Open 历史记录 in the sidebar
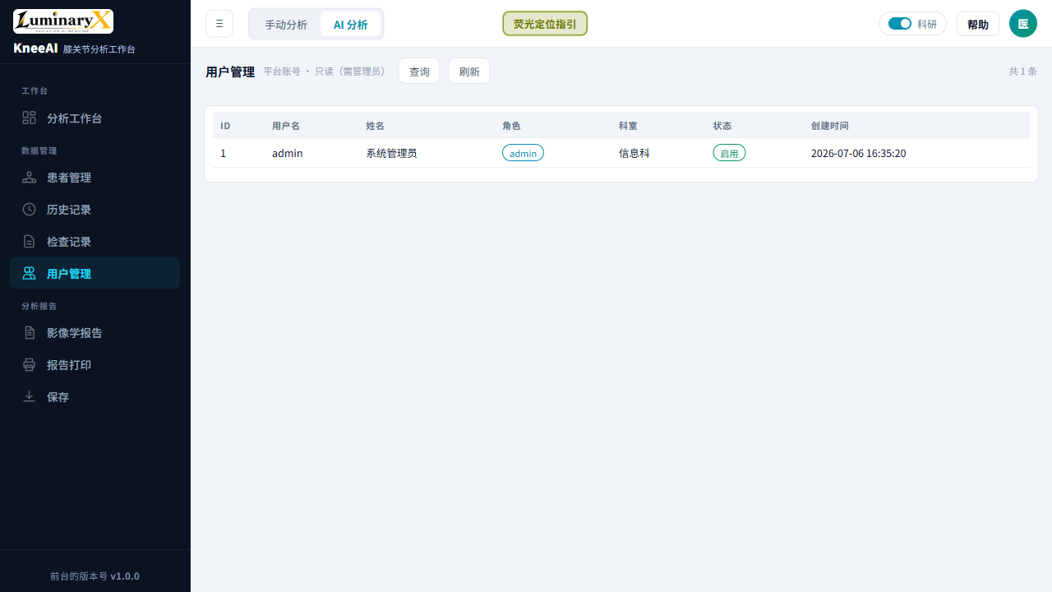Screen dimensions: 1052x592 tap(95, 210)
